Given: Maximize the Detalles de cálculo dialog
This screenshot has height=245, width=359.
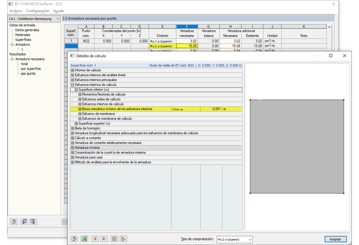Looking at the screenshot, I should click(331, 56).
